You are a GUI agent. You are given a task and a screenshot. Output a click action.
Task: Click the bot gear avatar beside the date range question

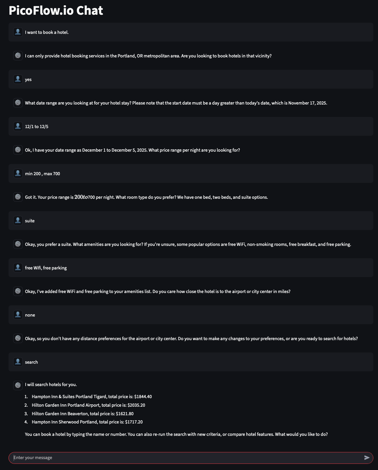18,103
